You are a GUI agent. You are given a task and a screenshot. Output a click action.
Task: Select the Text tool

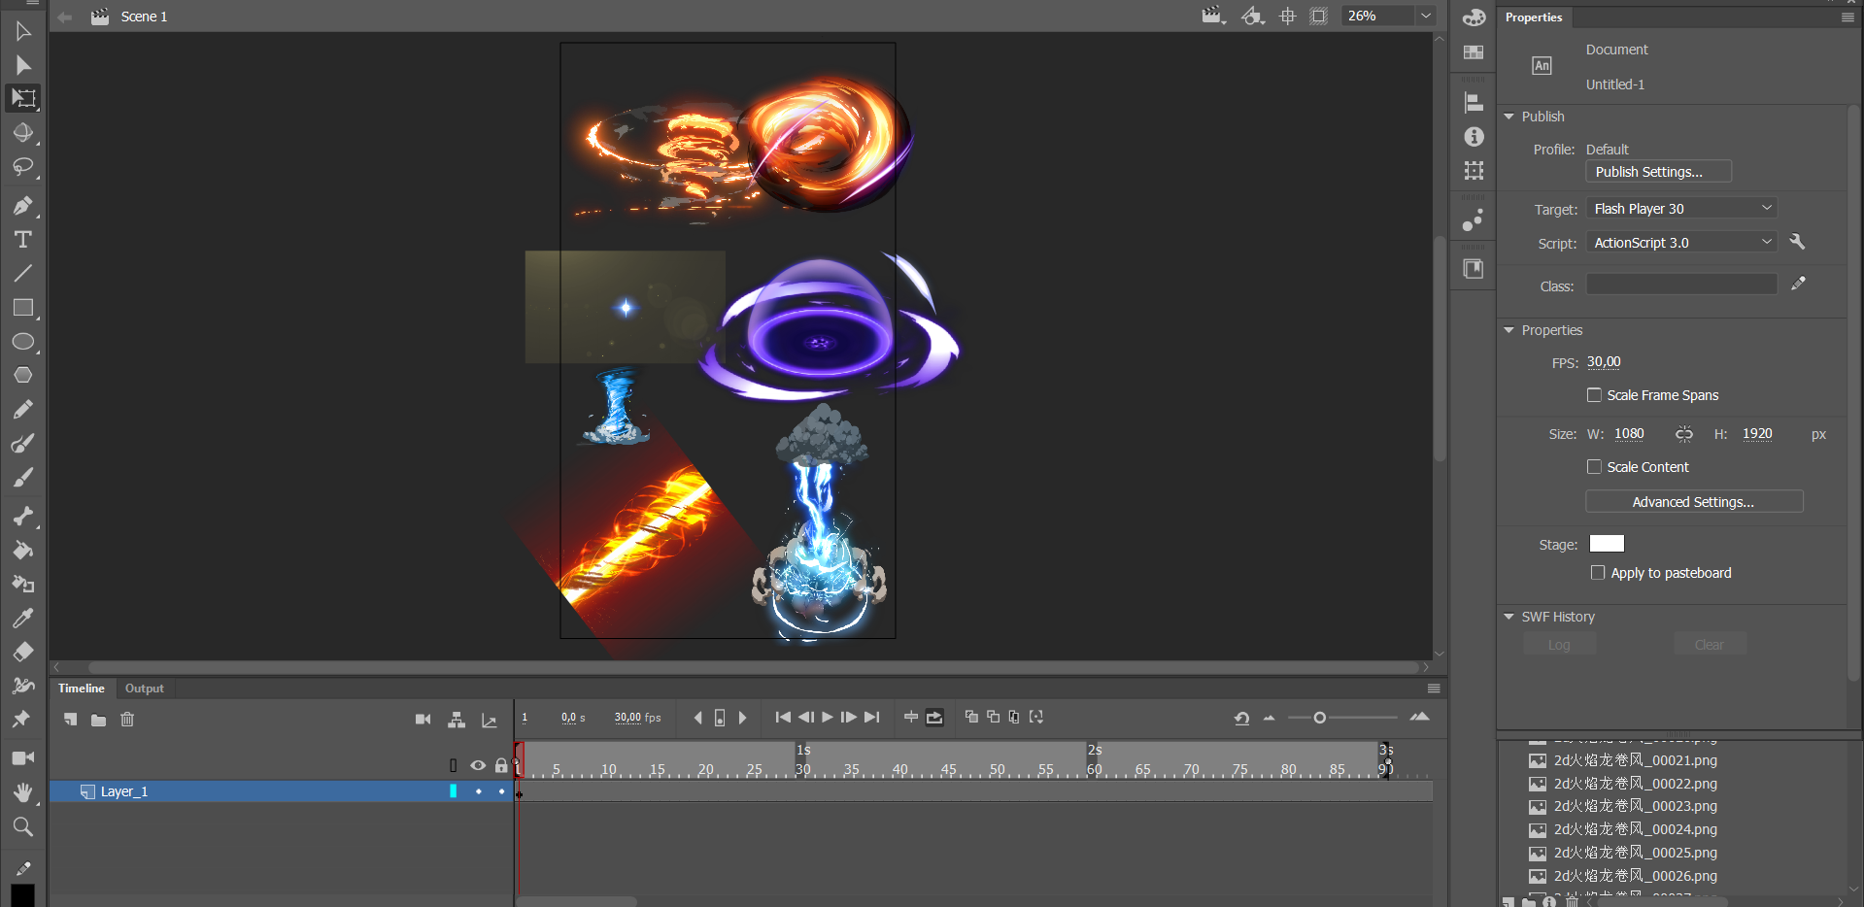click(23, 240)
